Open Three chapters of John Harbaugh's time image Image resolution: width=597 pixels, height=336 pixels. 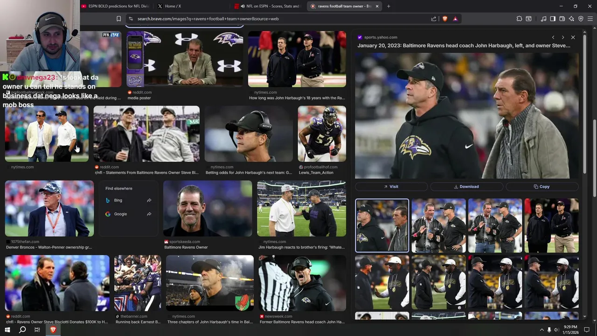tap(210, 283)
